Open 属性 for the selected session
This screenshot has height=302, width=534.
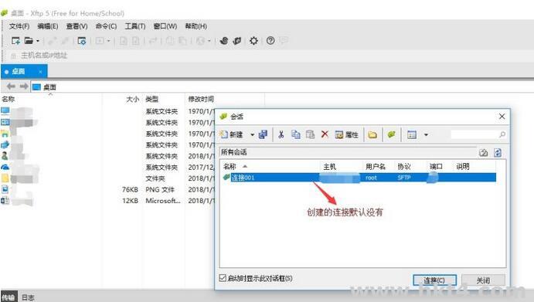[346, 135]
